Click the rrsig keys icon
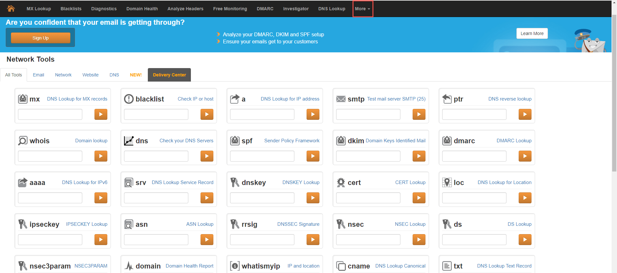617x273 pixels. pyautogui.click(x=235, y=224)
